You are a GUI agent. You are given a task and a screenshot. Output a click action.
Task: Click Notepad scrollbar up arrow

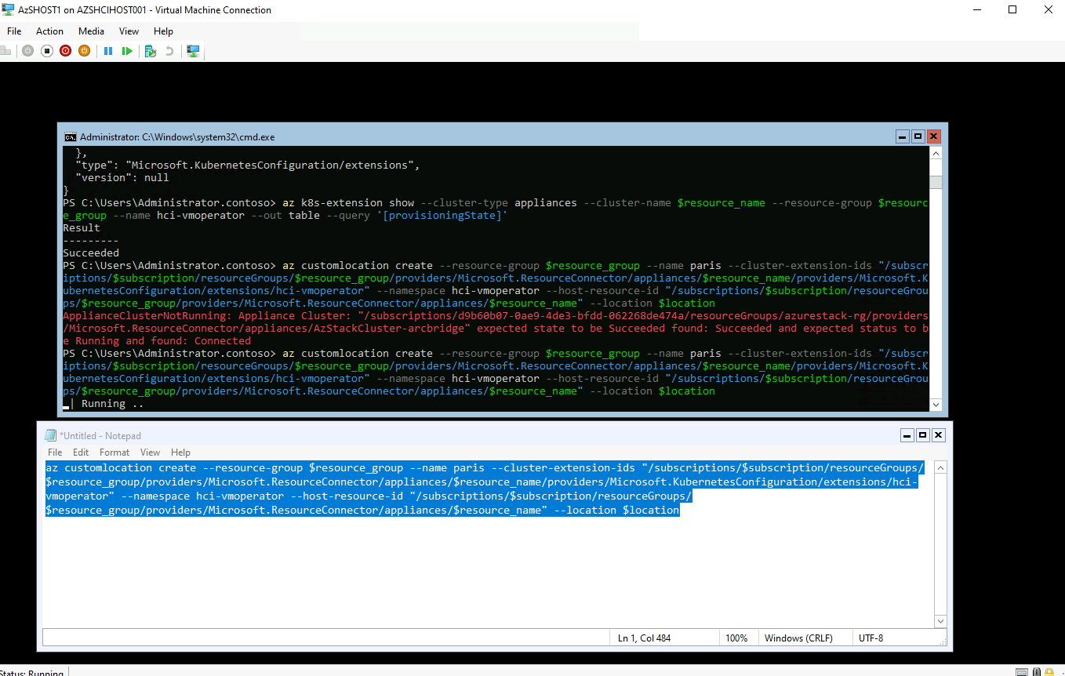940,468
